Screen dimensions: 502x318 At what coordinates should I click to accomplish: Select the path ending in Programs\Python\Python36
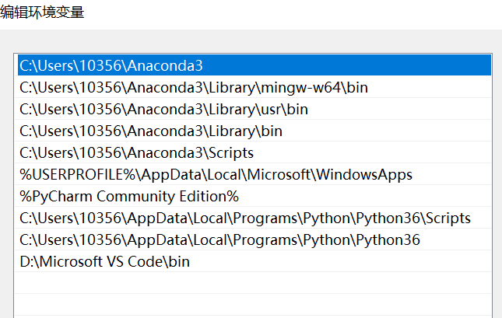coord(219,239)
